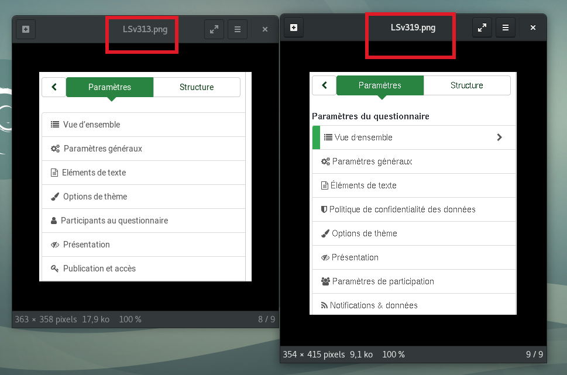This screenshot has width=567, height=375.
Task: Click the 100 % zoom value in LSv319.png window
Action: [x=393, y=355]
